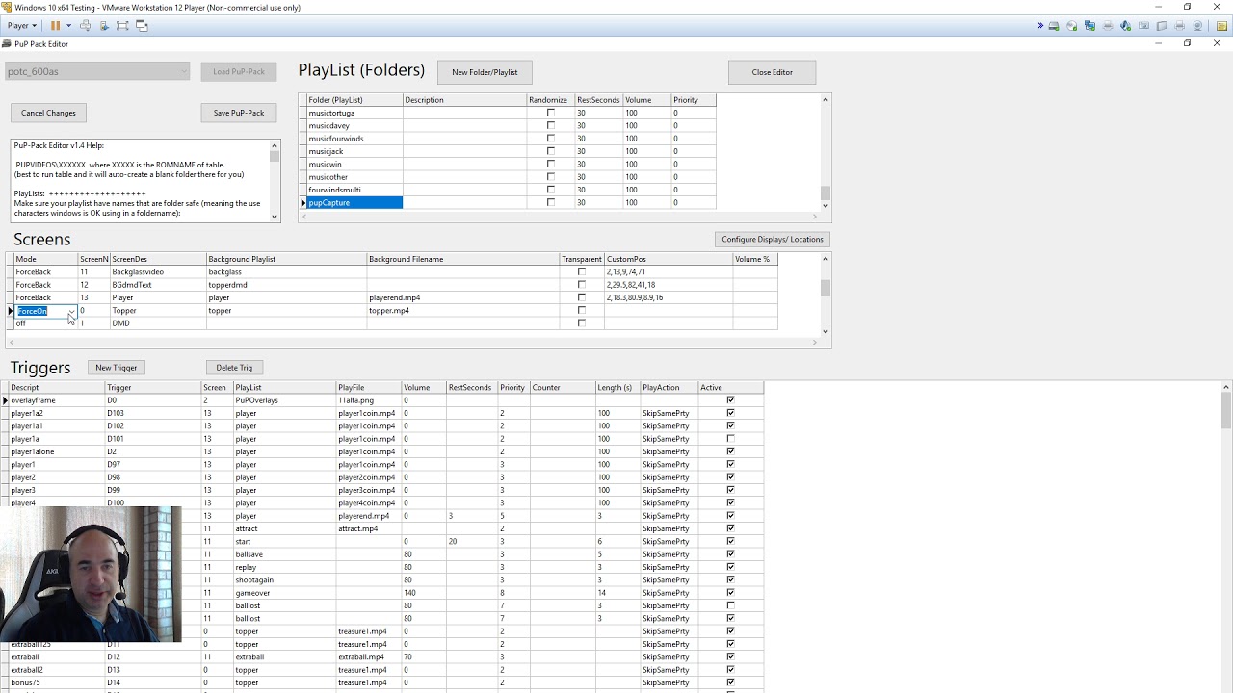Image resolution: width=1233 pixels, height=693 pixels.
Task: Click scroll-down arrow of PlayList table scrollbar
Action: pyautogui.click(x=825, y=205)
